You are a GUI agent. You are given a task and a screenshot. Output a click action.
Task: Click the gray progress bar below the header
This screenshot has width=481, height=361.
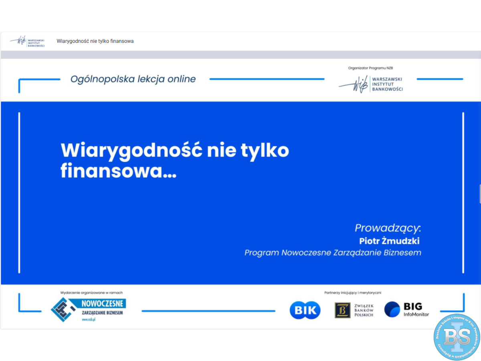240,55
